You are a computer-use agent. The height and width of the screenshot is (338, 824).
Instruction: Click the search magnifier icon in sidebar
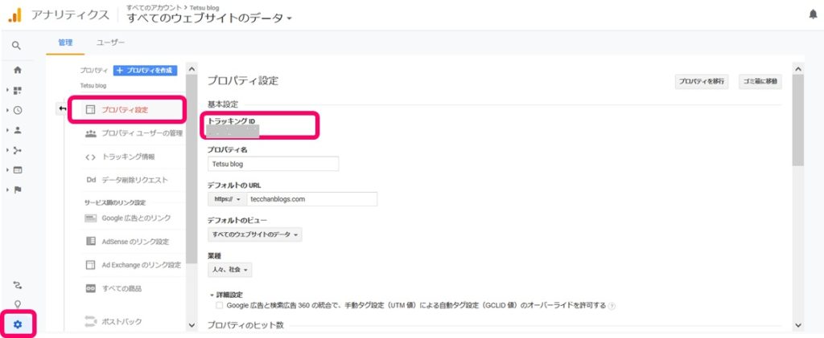(17, 46)
